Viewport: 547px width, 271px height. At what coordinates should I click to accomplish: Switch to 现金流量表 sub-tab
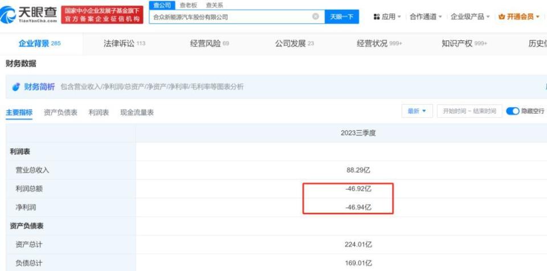pyautogui.click(x=137, y=112)
